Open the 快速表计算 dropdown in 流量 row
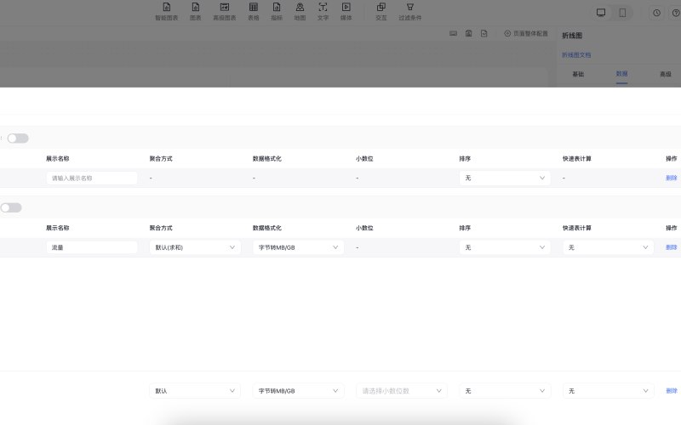681x425 pixels. point(608,247)
